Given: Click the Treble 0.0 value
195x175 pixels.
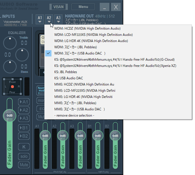Looking at the screenshot, I should [x=24, y=43].
